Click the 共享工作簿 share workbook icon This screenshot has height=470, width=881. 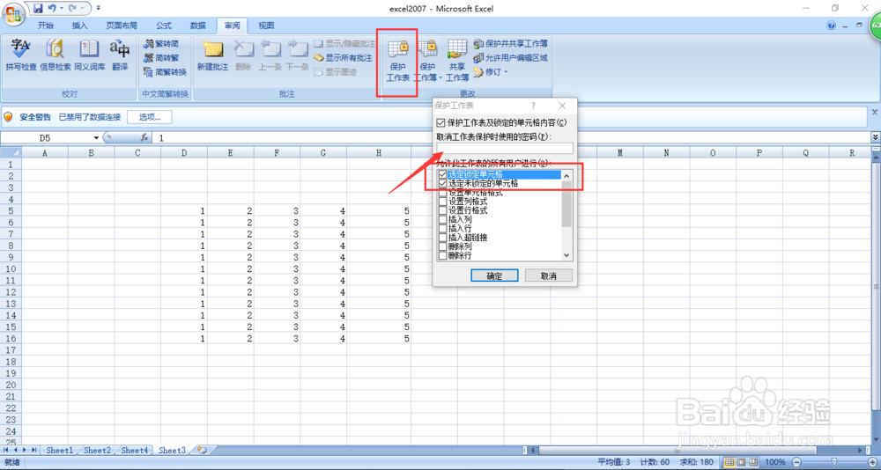point(457,49)
